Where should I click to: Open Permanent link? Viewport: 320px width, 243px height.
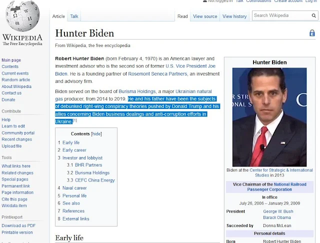[15, 186]
